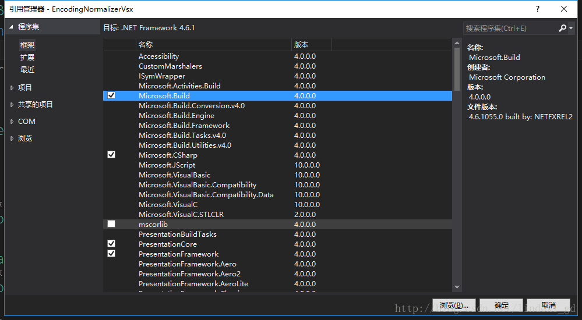Click the vertical scrollbar thumb
This screenshot has width=582, height=320.
point(457,70)
